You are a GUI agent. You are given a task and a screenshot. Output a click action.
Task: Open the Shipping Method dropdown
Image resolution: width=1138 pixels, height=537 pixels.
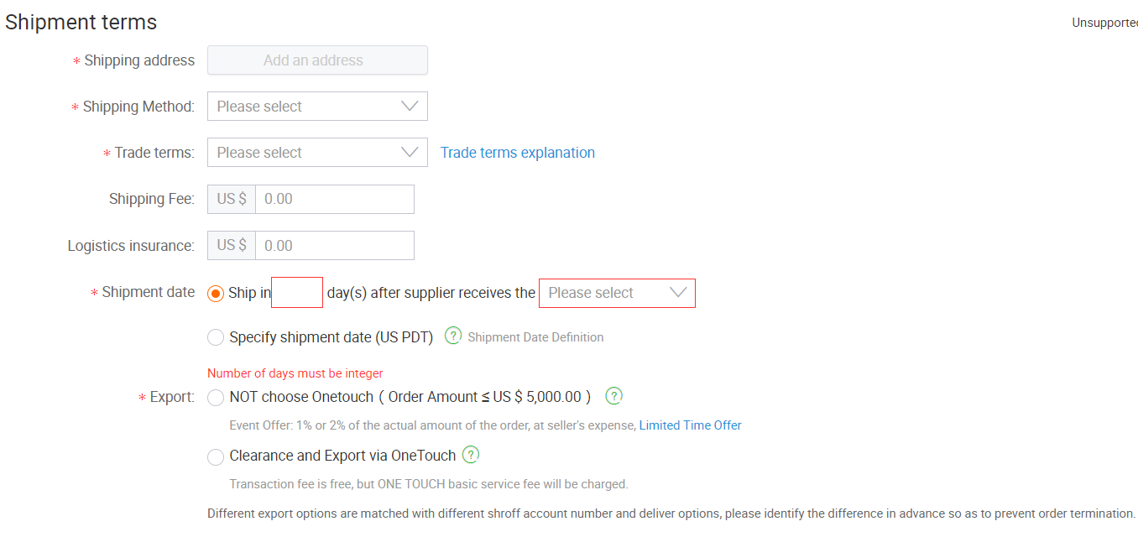click(316, 107)
